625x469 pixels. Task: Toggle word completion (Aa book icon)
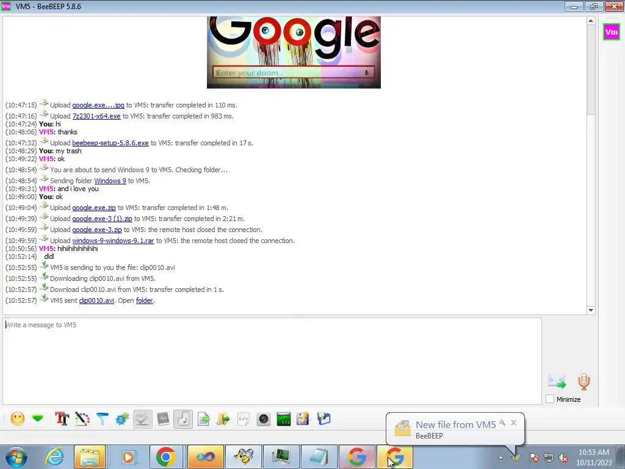coord(163,419)
